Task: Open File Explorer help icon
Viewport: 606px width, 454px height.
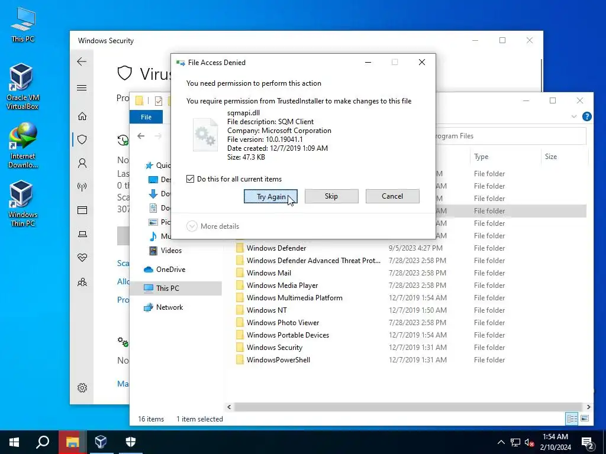Action: (x=586, y=116)
